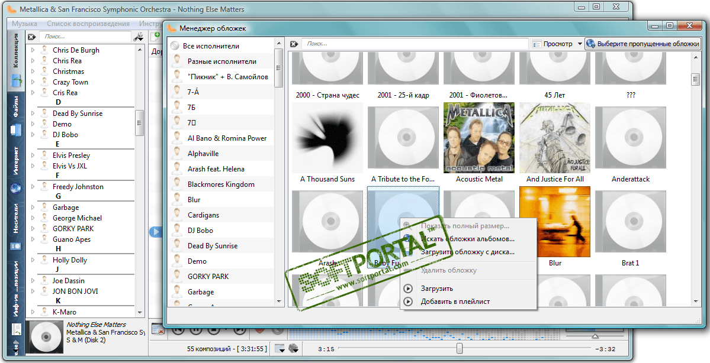Expand the Holly Dolly node
The width and height of the screenshot is (710, 363).
coord(33,260)
